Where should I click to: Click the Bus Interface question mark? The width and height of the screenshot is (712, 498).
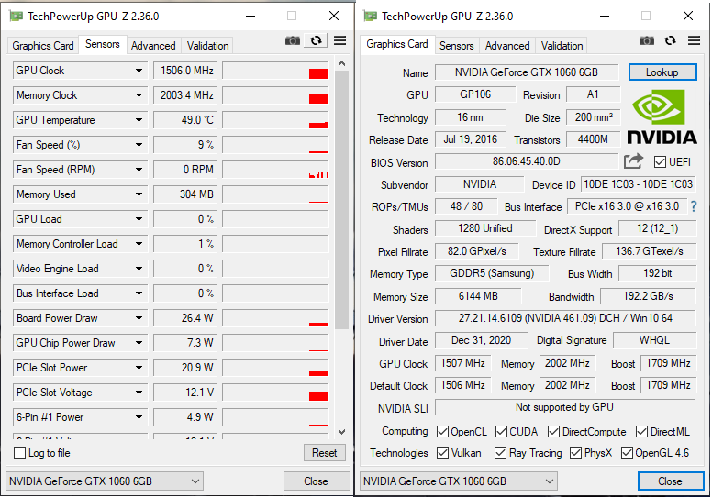click(694, 206)
